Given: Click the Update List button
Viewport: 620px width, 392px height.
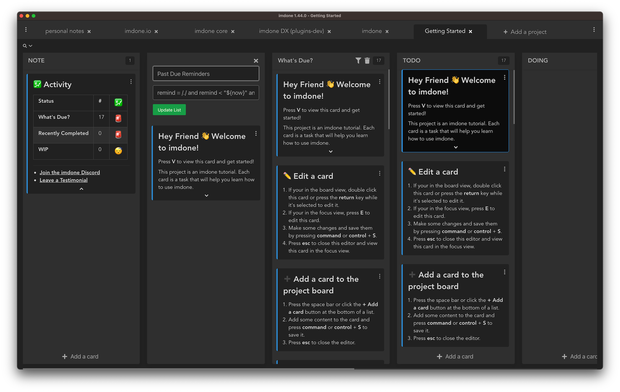Looking at the screenshot, I should [x=169, y=110].
